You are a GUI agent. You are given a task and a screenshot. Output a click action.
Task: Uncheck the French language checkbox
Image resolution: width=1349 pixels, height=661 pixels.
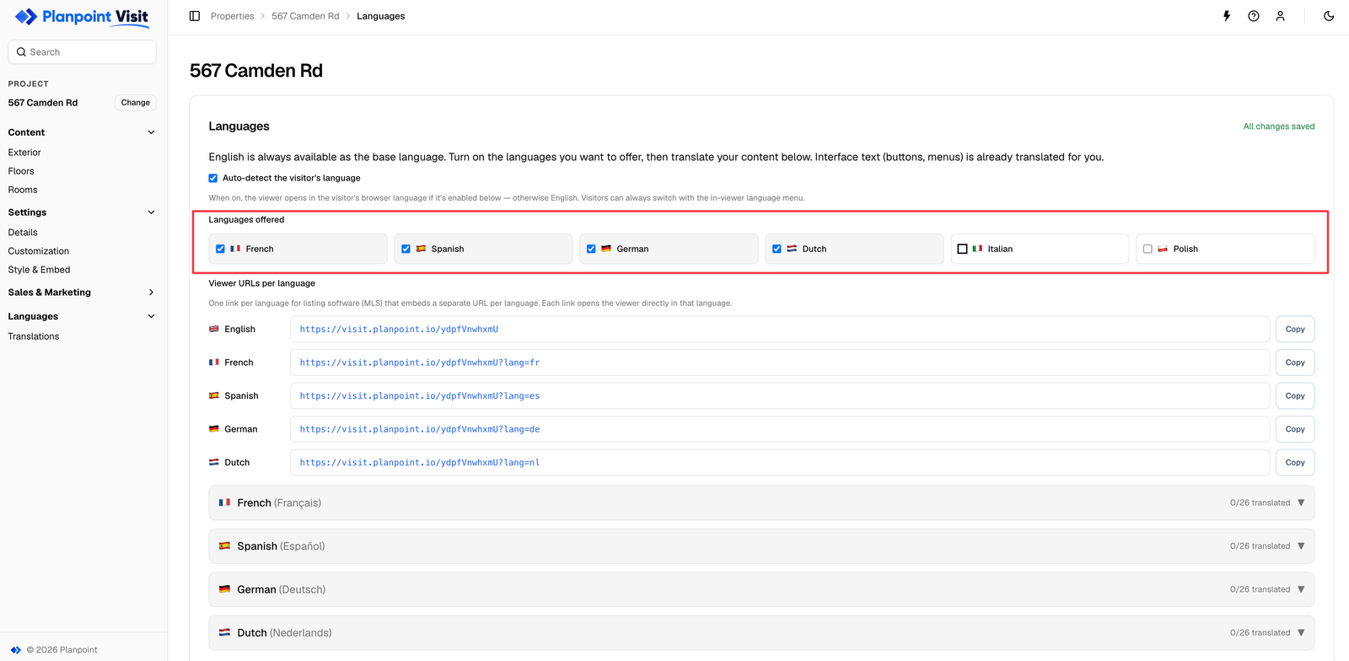click(220, 249)
